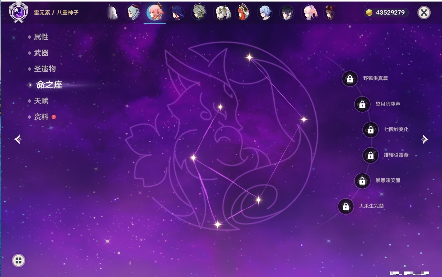Click the leftmost star of the constellation
The height and width of the screenshot is (277, 442).
click(x=193, y=158)
